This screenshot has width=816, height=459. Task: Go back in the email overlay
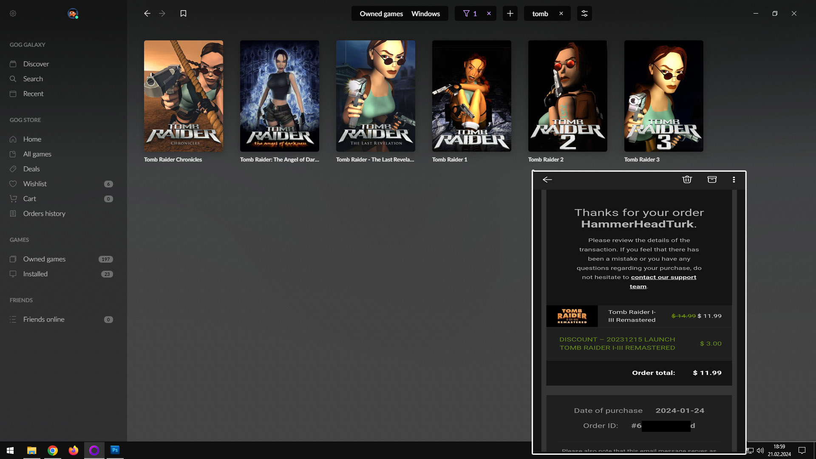pyautogui.click(x=547, y=180)
